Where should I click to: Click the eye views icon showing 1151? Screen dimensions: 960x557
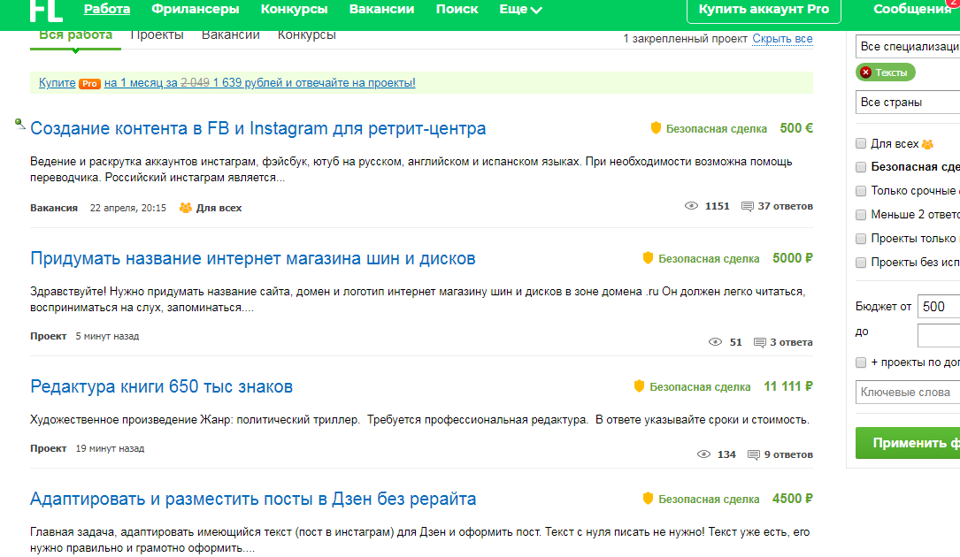tap(693, 205)
